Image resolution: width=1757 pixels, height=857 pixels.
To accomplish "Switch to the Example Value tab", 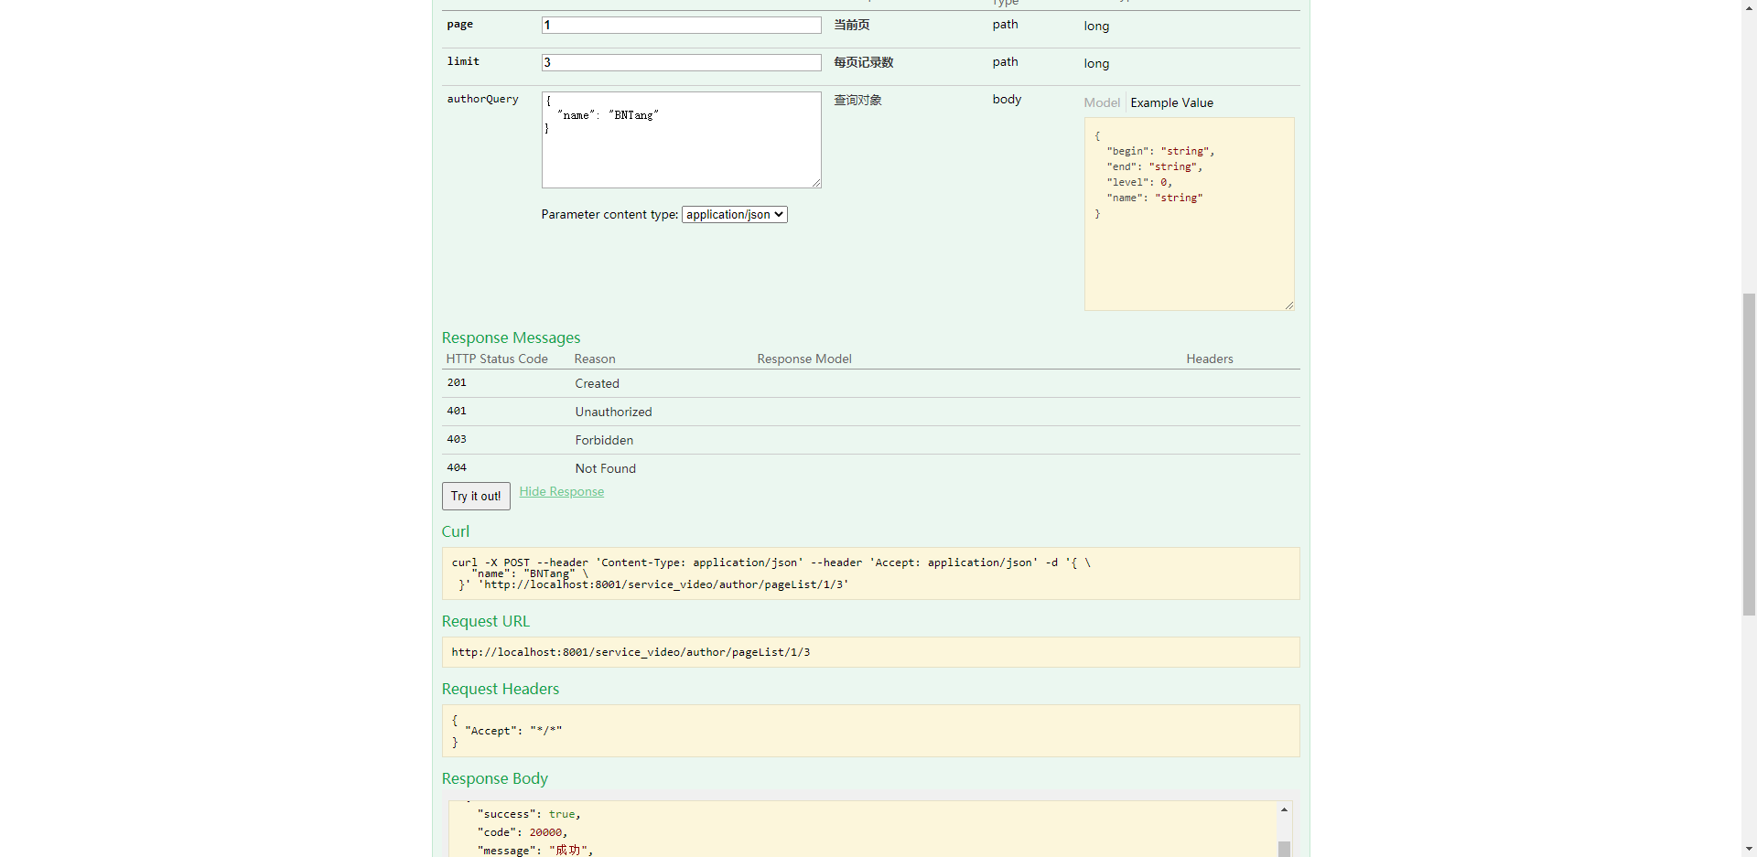I will (1171, 102).
